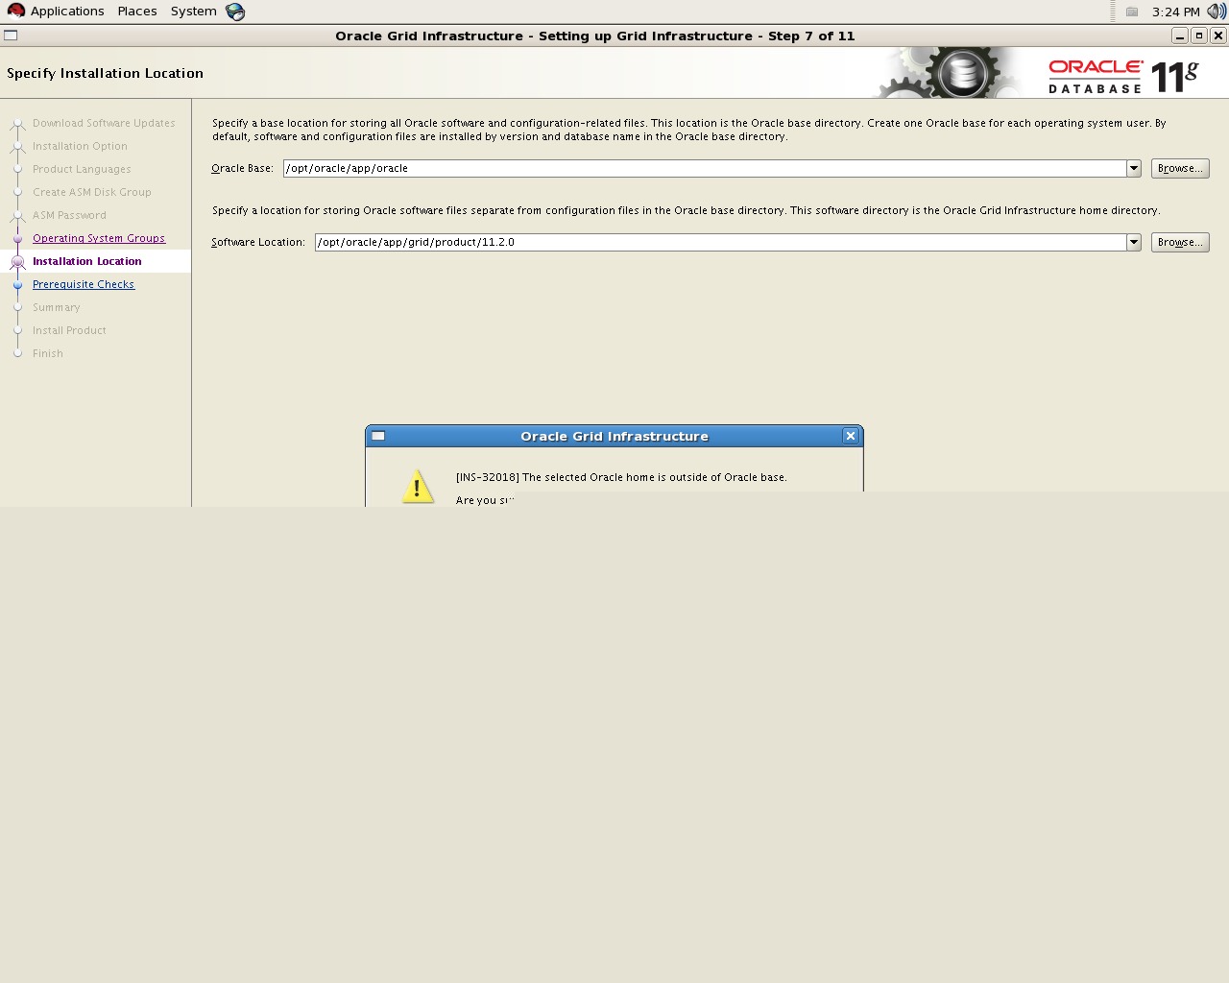Select the Installation Location step
The width and height of the screenshot is (1229, 983).
pos(87,261)
